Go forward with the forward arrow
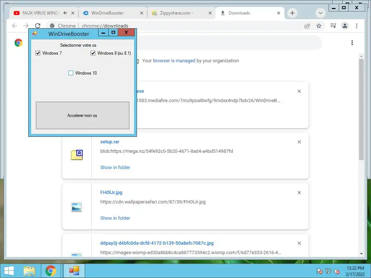This screenshot has height=278, width=371. coord(26,26)
